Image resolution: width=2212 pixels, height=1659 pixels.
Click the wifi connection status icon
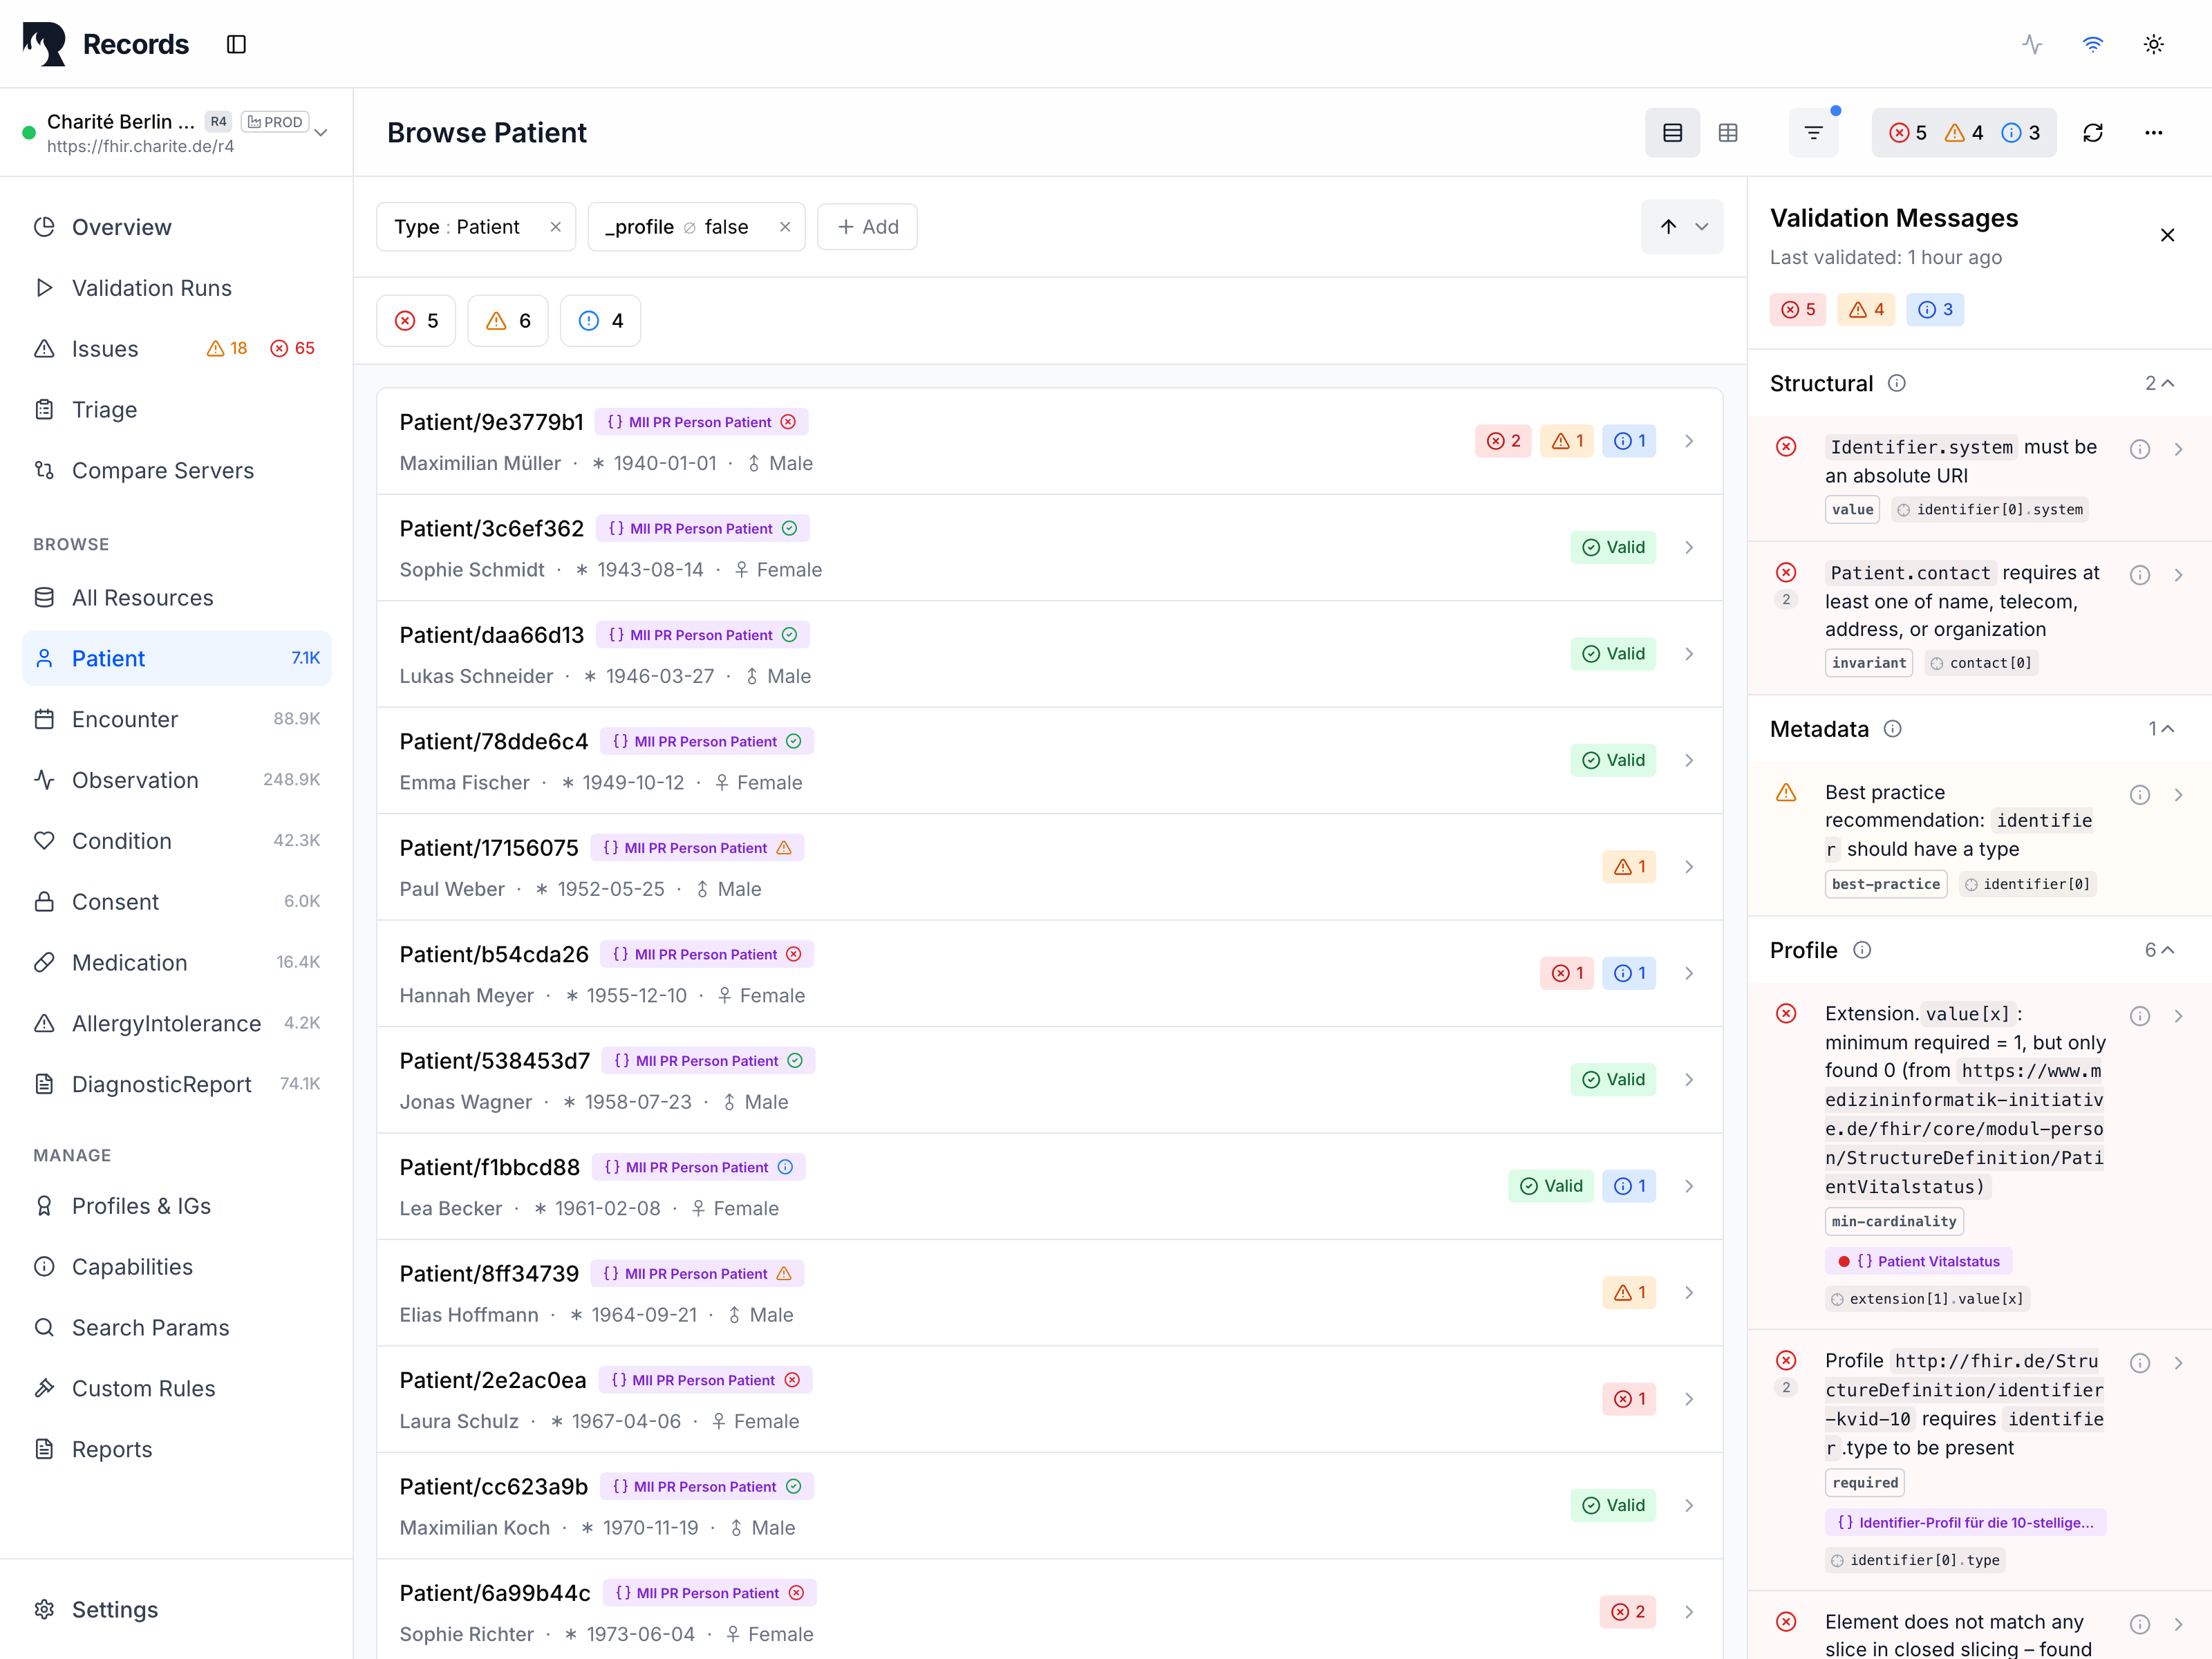click(2092, 44)
